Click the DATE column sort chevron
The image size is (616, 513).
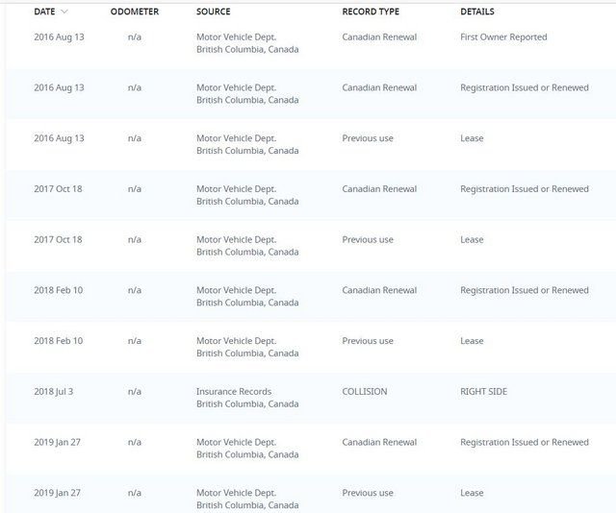click(64, 12)
